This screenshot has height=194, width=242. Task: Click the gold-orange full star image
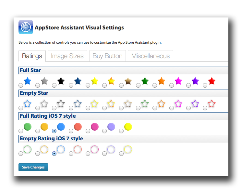111,81
